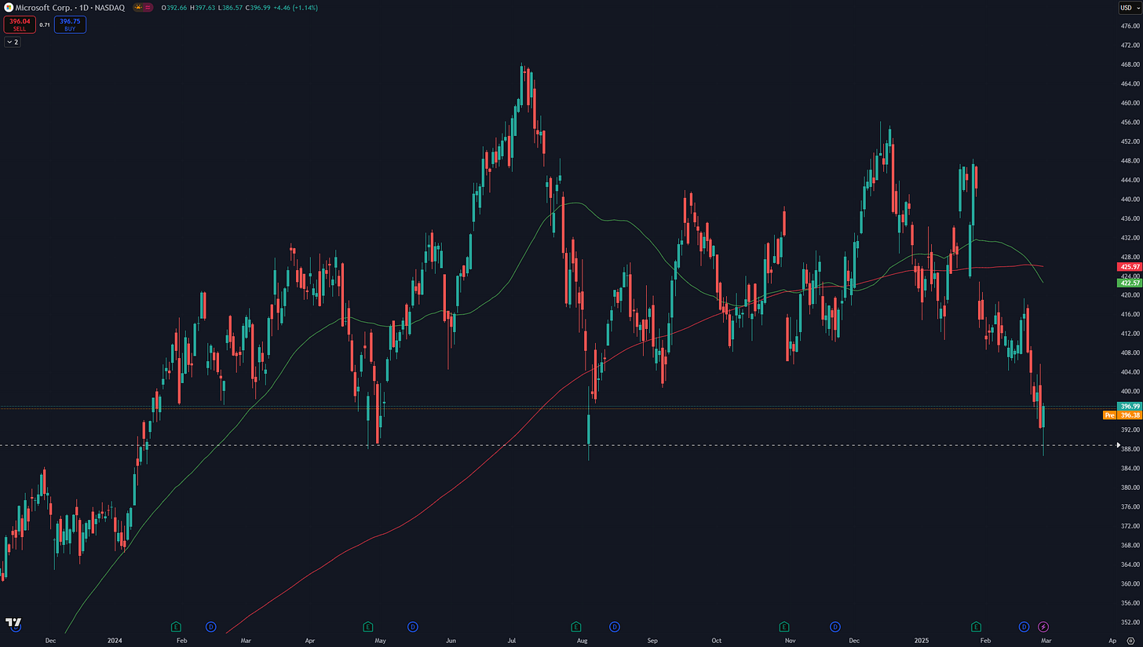Click the pink approximate-sign data icon
Viewport: 1143px width, 647px height.
tap(148, 7)
